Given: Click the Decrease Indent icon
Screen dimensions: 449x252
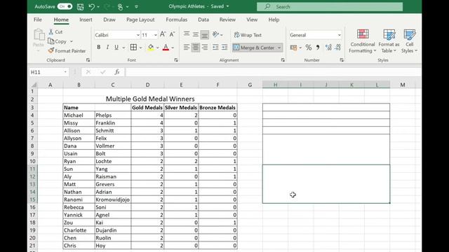Looking at the screenshot, I should point(215,48).
